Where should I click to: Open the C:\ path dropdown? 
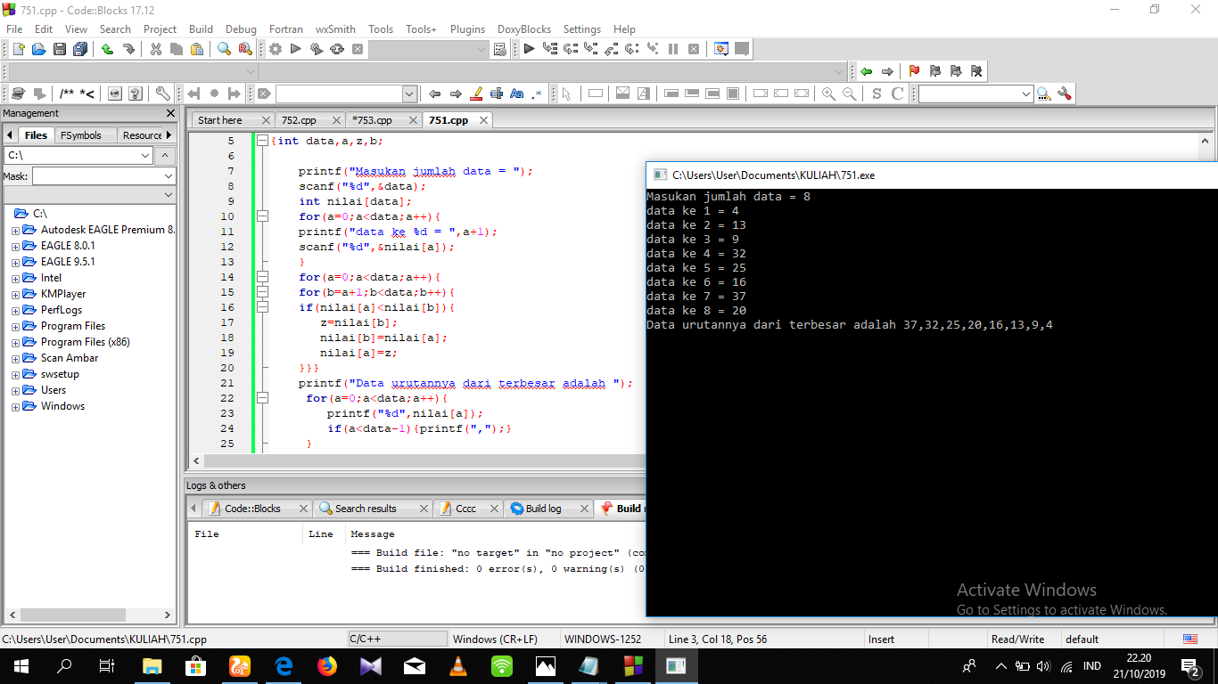pyautogui.click(x=145, y=156)
